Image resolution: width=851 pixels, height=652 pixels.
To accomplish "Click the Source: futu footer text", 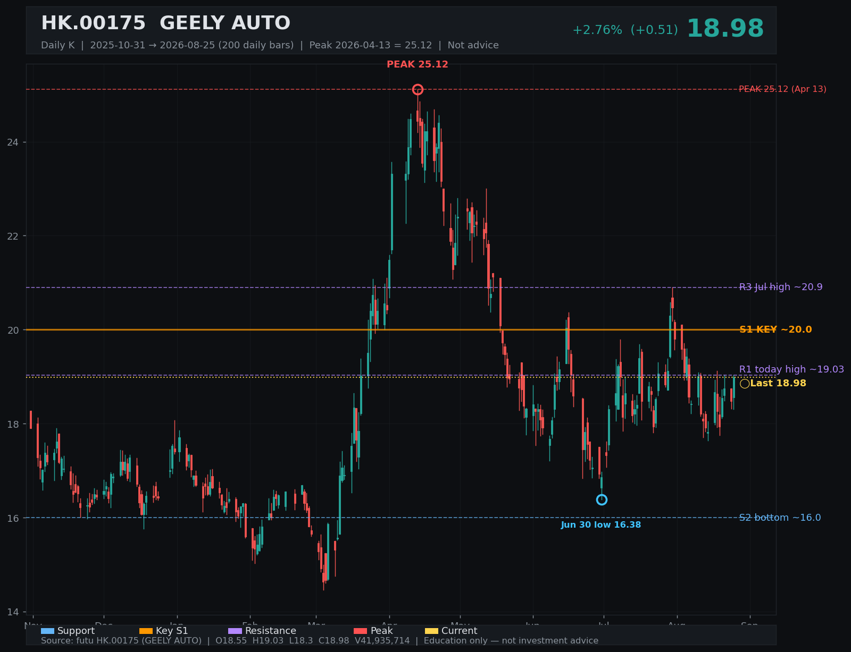I will click(x=320, y=641).
